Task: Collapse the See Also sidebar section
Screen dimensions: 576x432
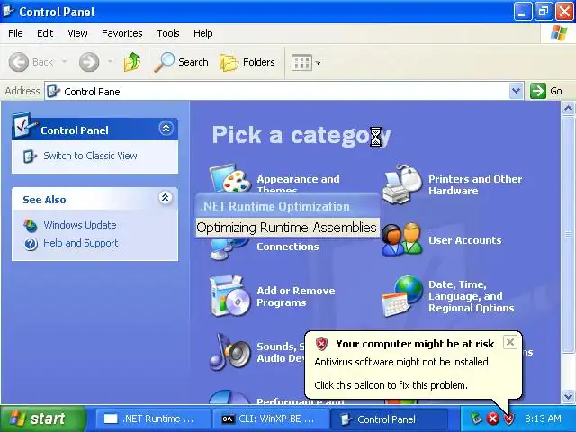Action: click(x=166, y=198)
